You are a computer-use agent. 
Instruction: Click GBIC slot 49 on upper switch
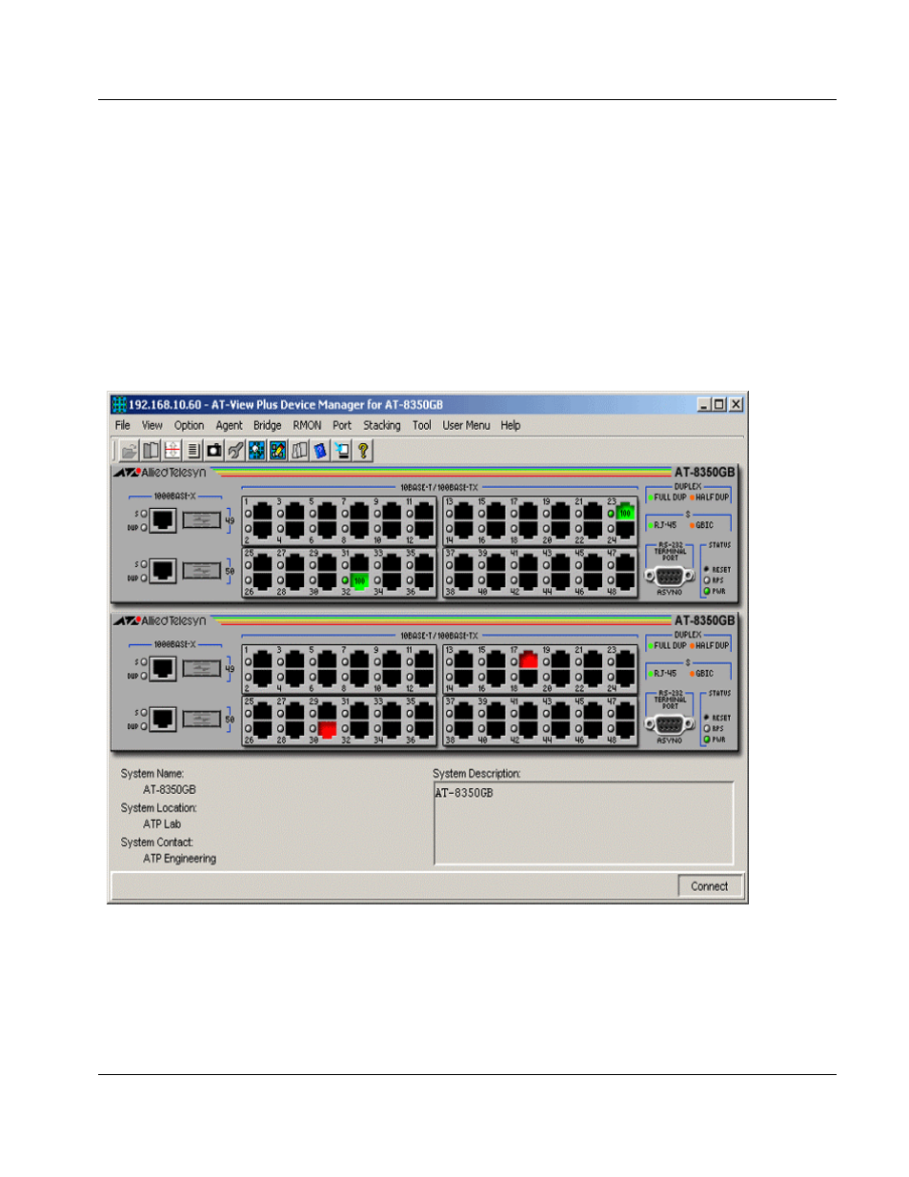(201, 520)
